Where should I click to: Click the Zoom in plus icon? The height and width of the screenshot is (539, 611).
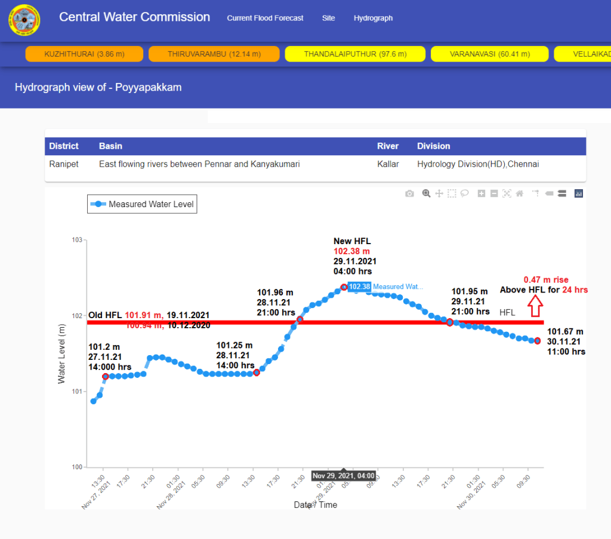click(482, 193)
